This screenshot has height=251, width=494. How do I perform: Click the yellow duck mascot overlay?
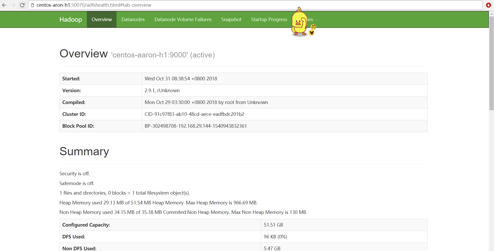299,22
